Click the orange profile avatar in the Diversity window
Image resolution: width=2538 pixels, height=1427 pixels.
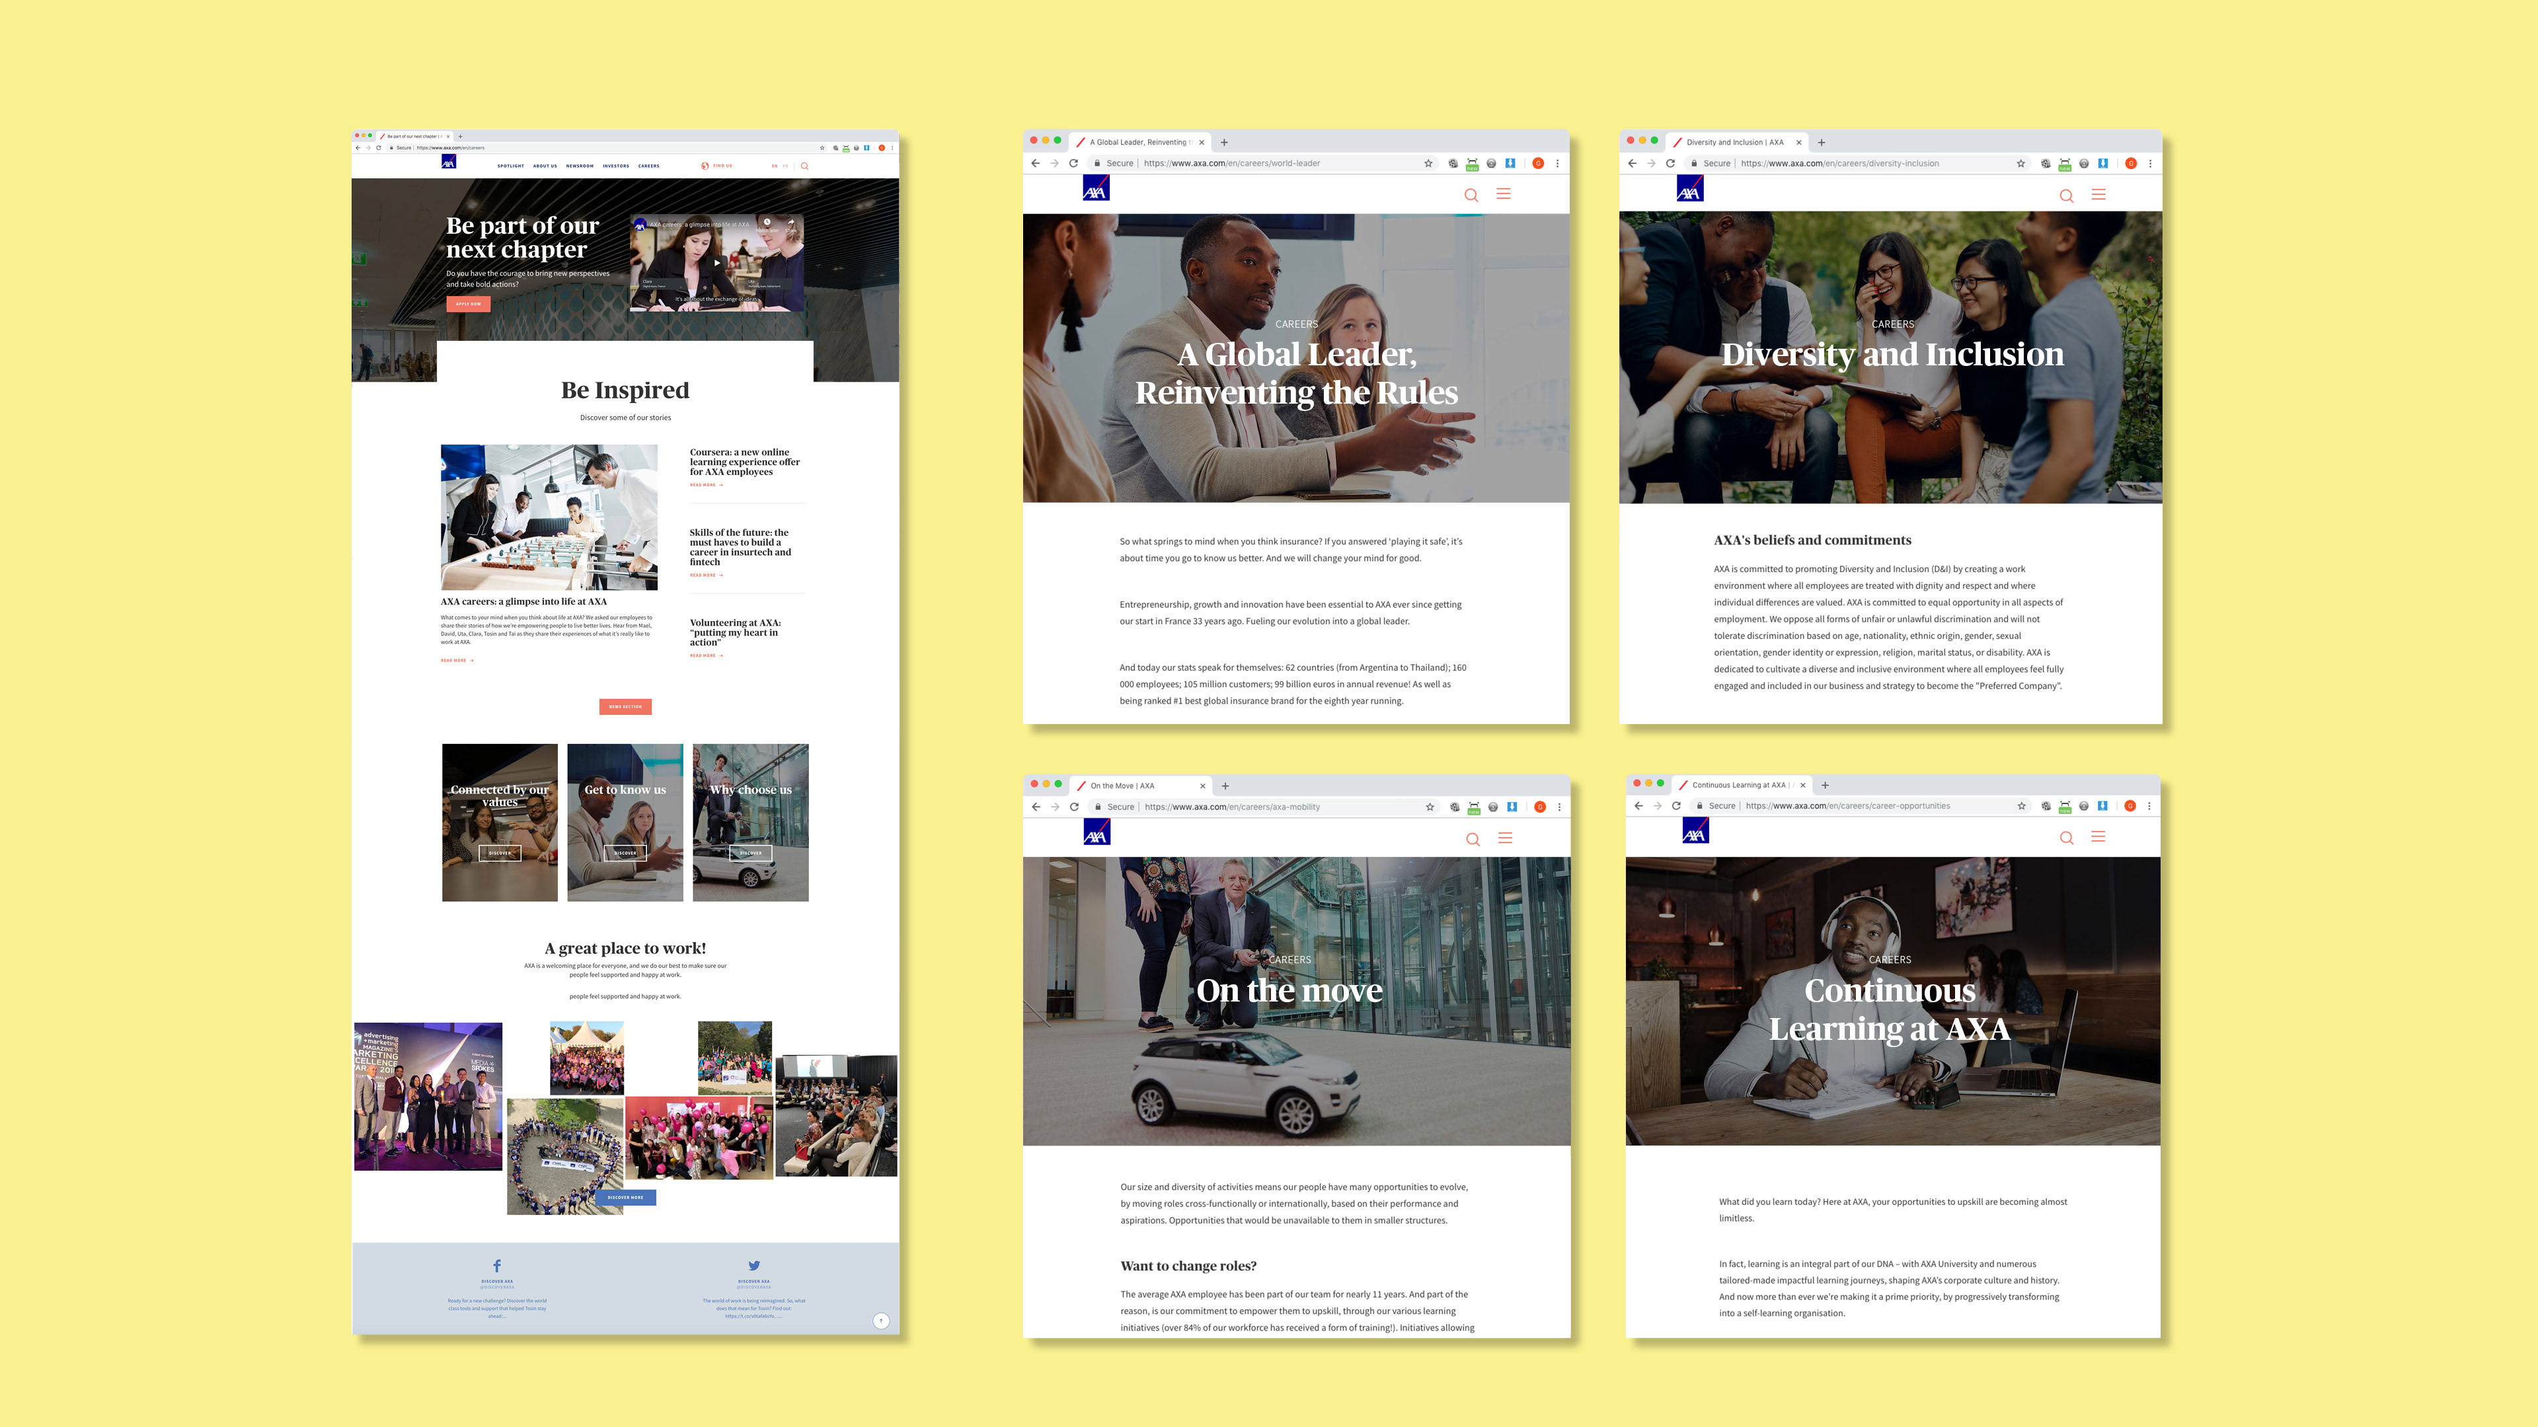pos(2131,163)
